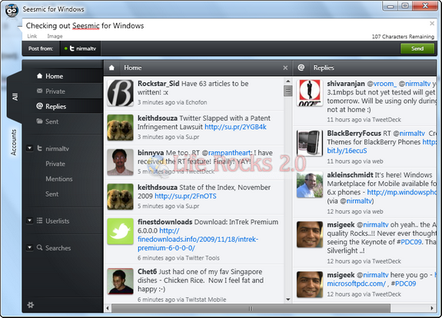The width and height of the screenshot is (442, 318).
Task: Click akleinschmidt's profile photo
Action: [x=310, y=184]
